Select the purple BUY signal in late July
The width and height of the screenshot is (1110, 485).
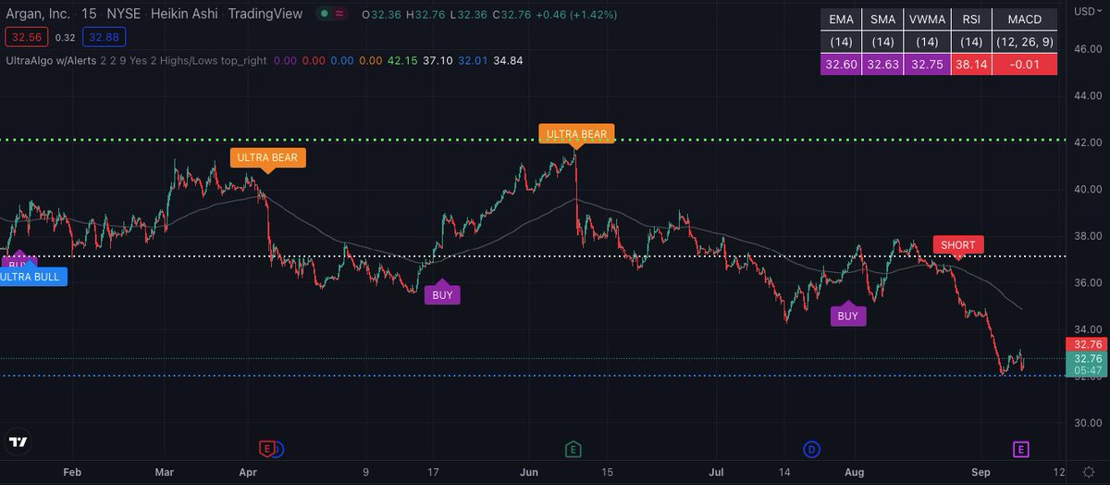(x=847, y=314)
